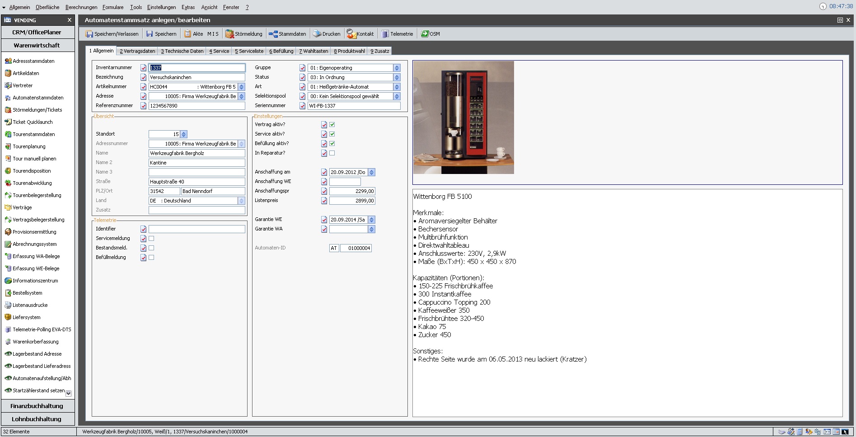Open Stammdaten via its toolbar icon
856x437 pixels.
pos(273,34)
